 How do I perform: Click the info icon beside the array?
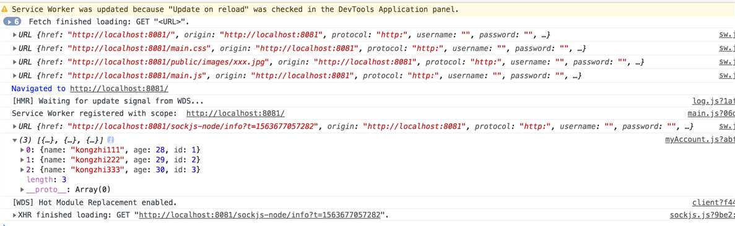(x=111, y=140)
